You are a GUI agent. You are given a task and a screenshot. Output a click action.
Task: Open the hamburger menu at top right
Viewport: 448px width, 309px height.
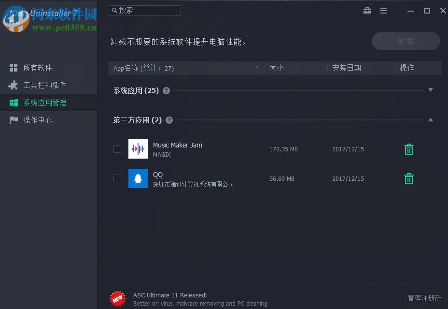[x=384, y=10]
